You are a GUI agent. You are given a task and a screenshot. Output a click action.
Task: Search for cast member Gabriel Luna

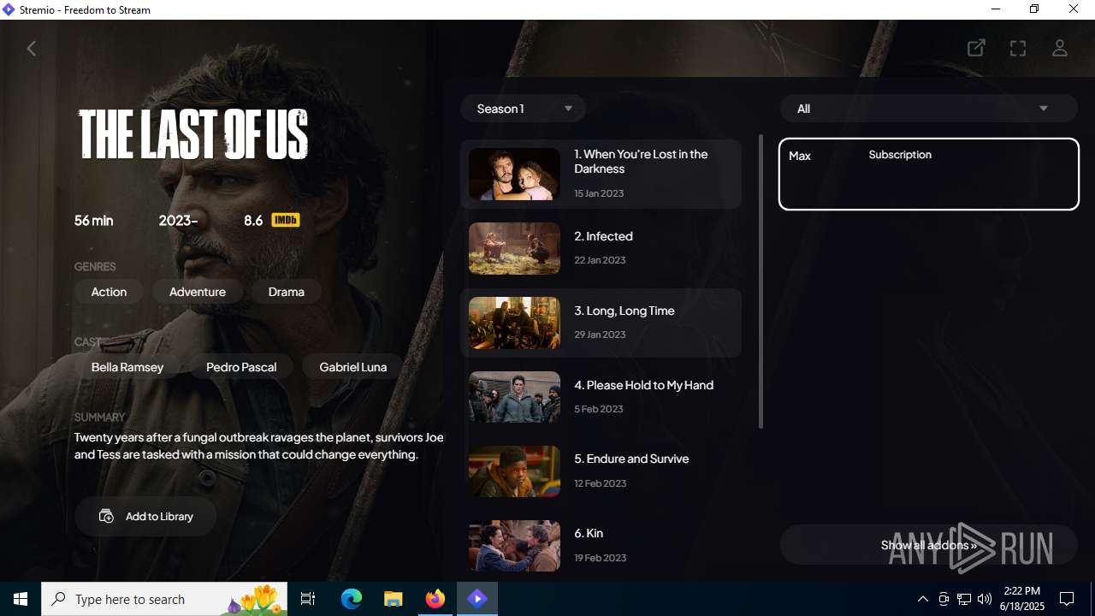tap(353, 367)
